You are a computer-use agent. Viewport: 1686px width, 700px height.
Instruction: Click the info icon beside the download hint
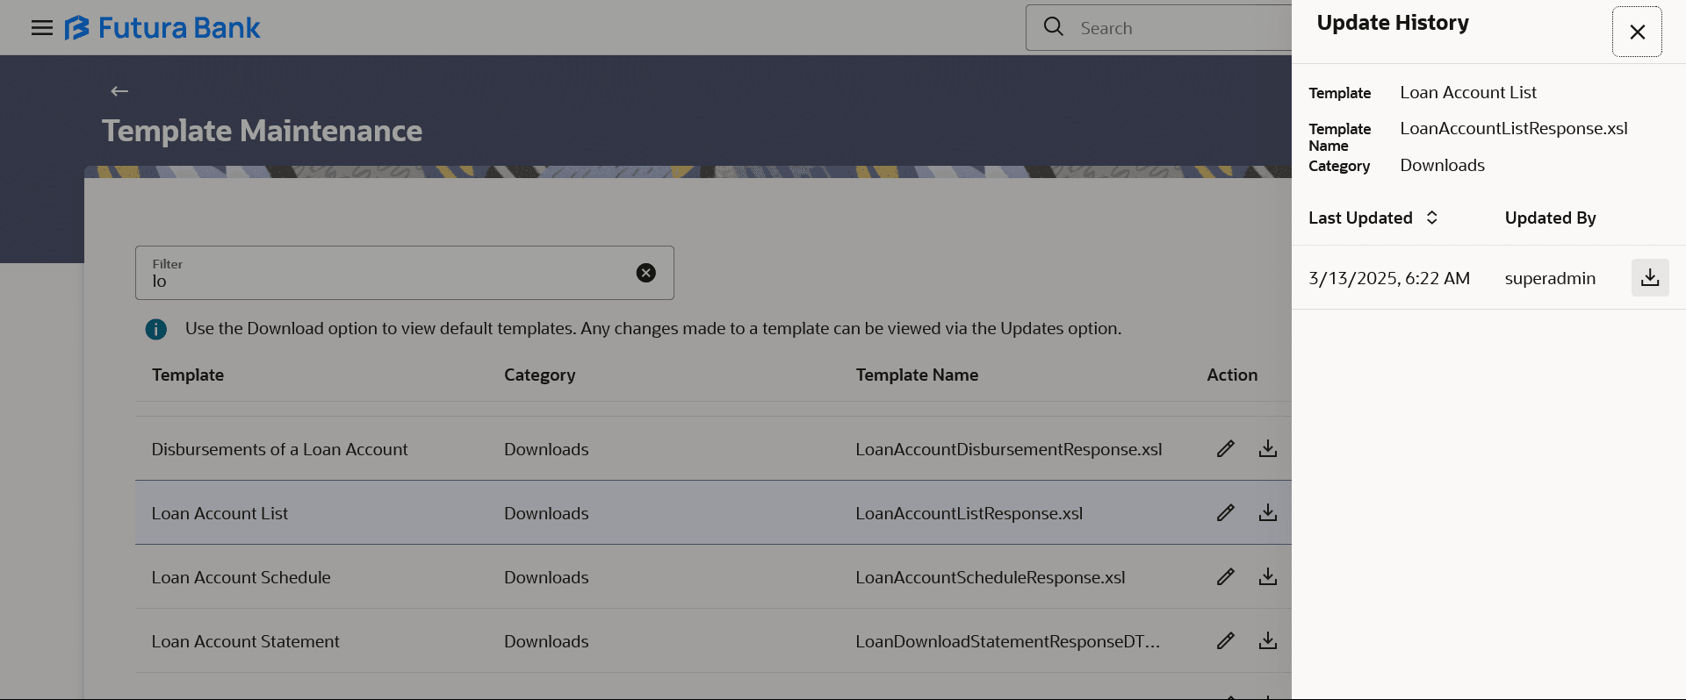pyautogui.click(x=155, y=329)
